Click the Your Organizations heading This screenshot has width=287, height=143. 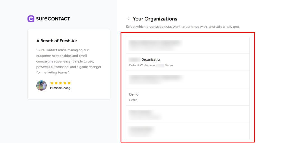point(155,19)
